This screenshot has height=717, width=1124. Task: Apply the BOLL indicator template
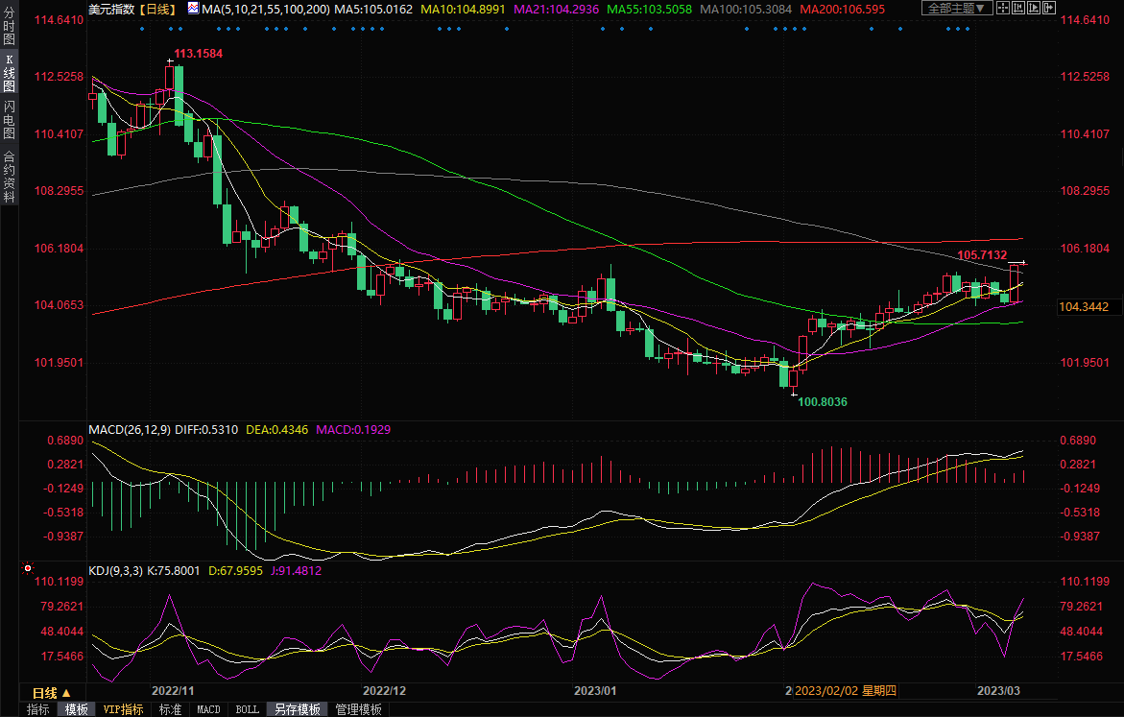(x=247, y=709)
